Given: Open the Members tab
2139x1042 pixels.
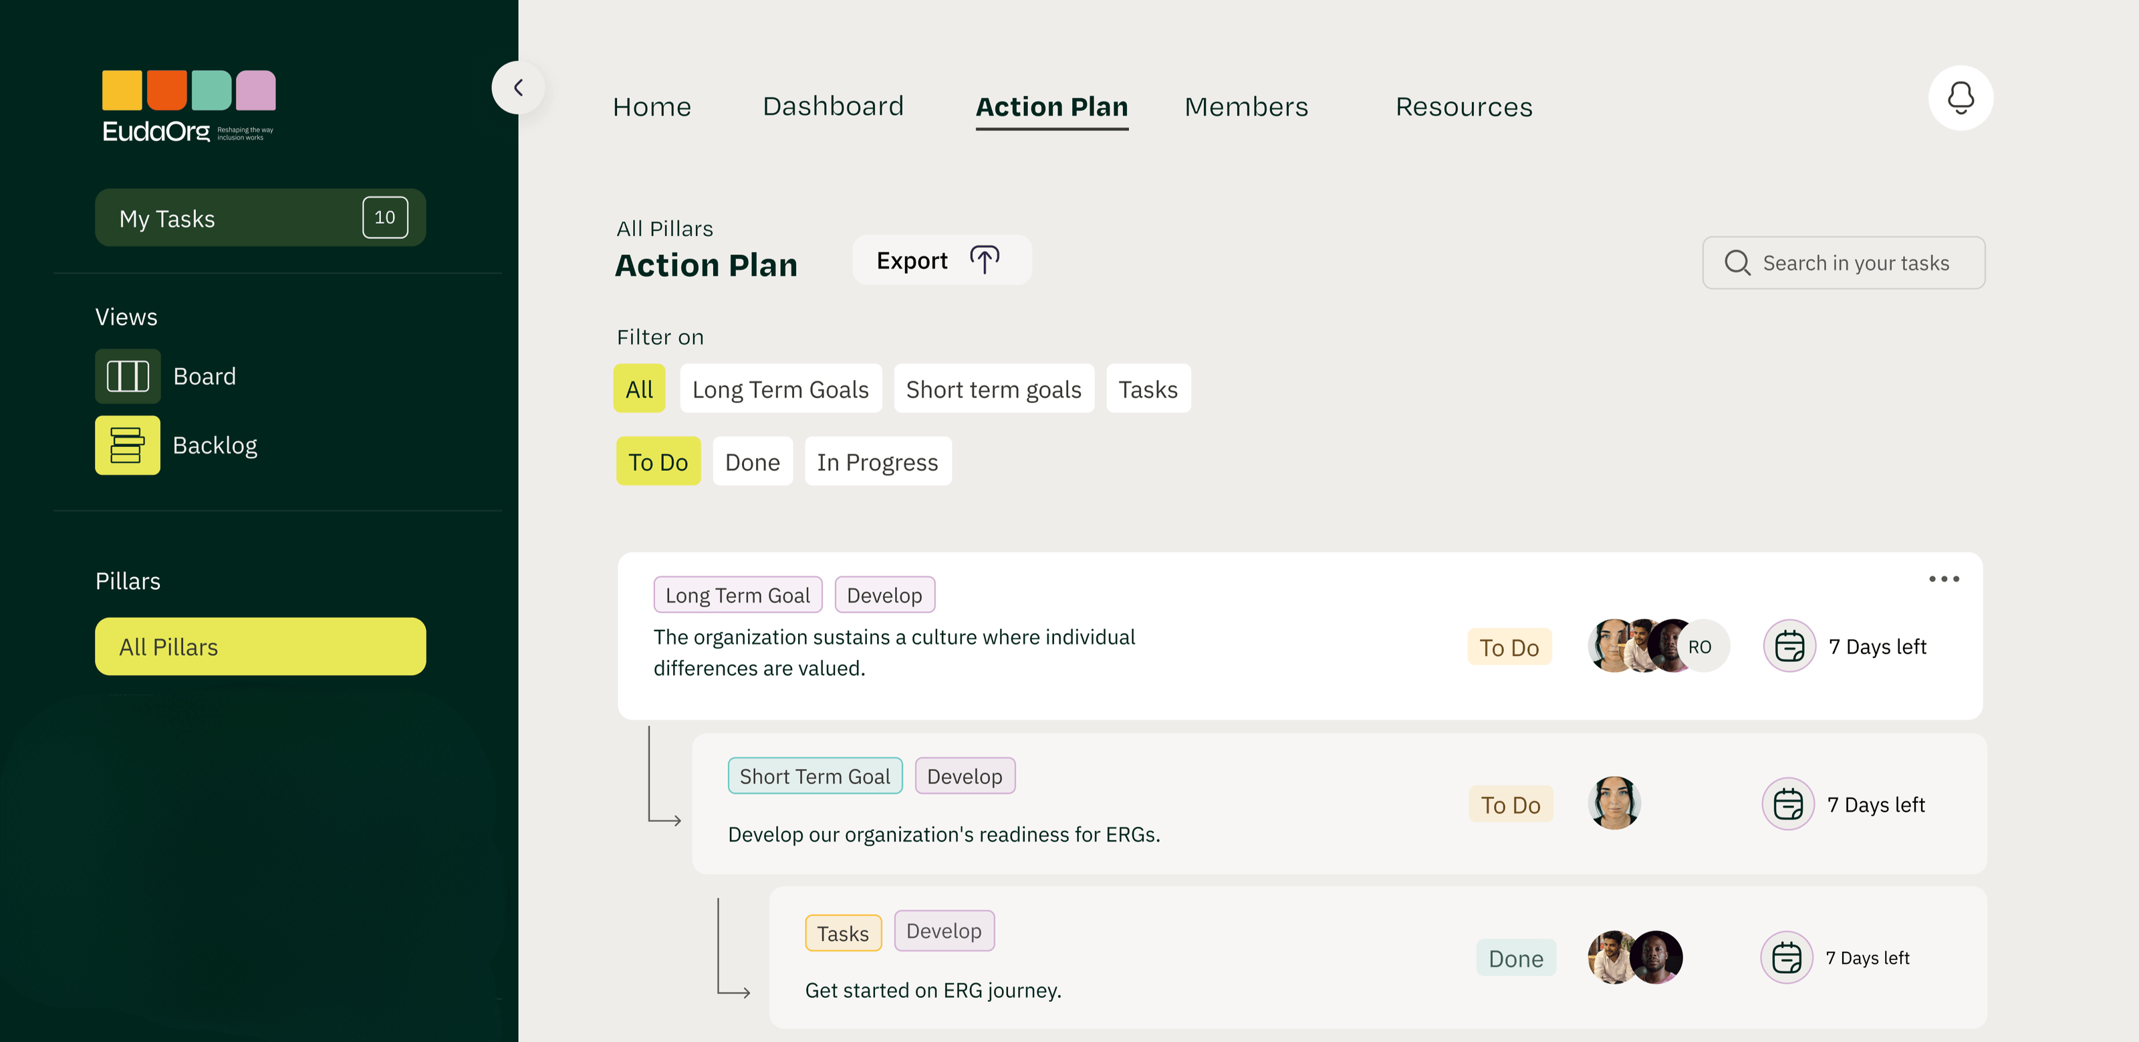Looking at the screenshot, I should [x=1245, y=106].
